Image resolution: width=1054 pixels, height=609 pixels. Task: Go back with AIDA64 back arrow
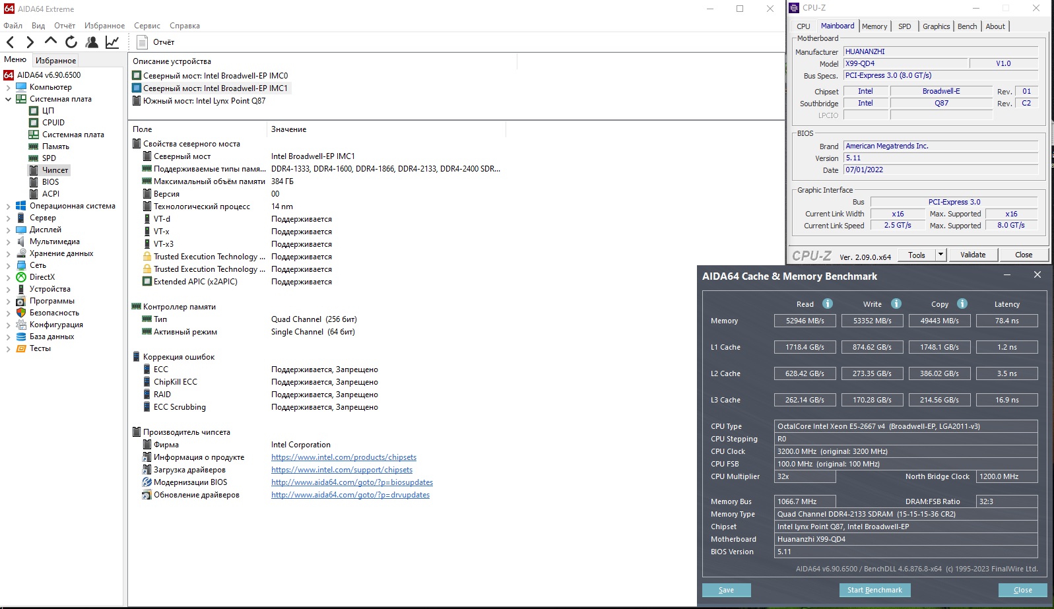click(x=11, y=42)
